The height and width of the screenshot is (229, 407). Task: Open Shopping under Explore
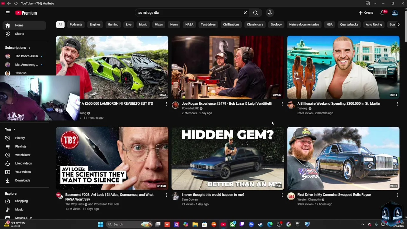[24, 201]
